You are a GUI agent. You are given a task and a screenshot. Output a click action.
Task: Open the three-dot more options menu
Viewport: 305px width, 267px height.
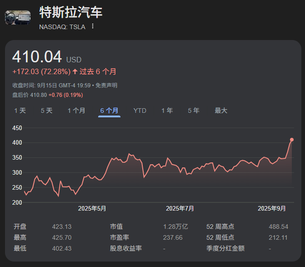click(93, 26)
